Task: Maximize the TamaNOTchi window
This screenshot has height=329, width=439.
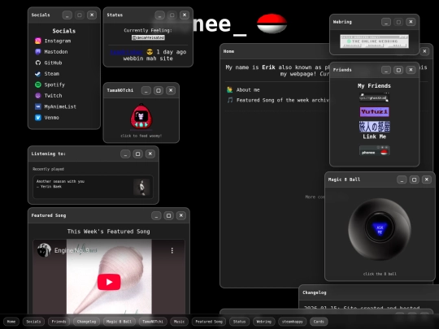Action: click(x=159, y=90)
